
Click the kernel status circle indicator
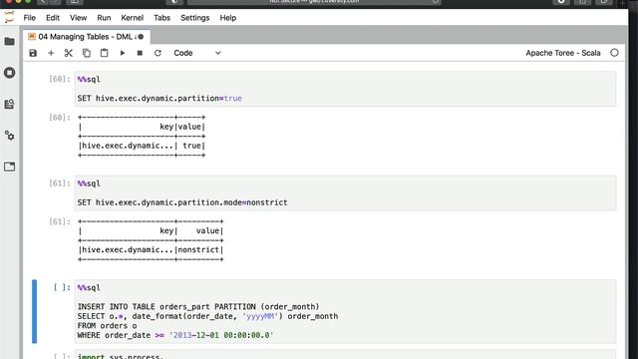tap(614, 53)
